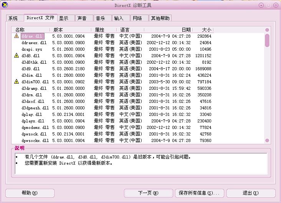Click size value 1689088 in the list
The width and height of the screenshot is (281, 203).
click(203, 69)
